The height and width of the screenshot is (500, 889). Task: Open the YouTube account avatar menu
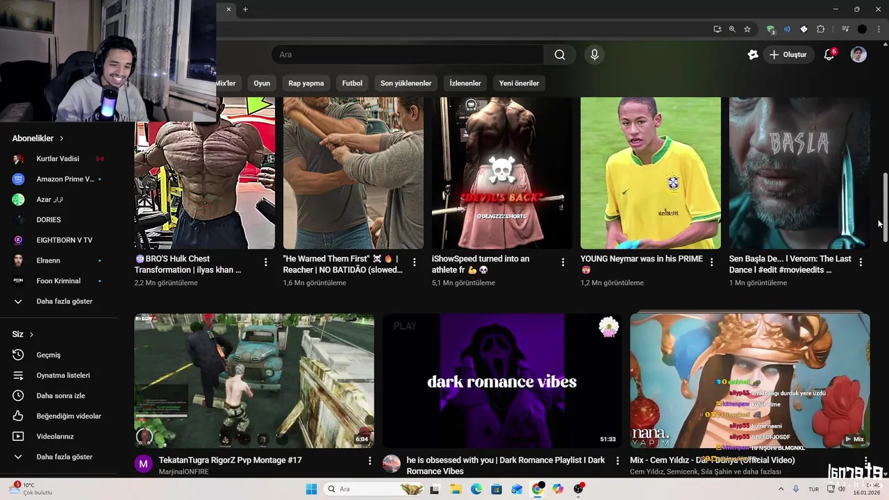[x=859, y=55]
